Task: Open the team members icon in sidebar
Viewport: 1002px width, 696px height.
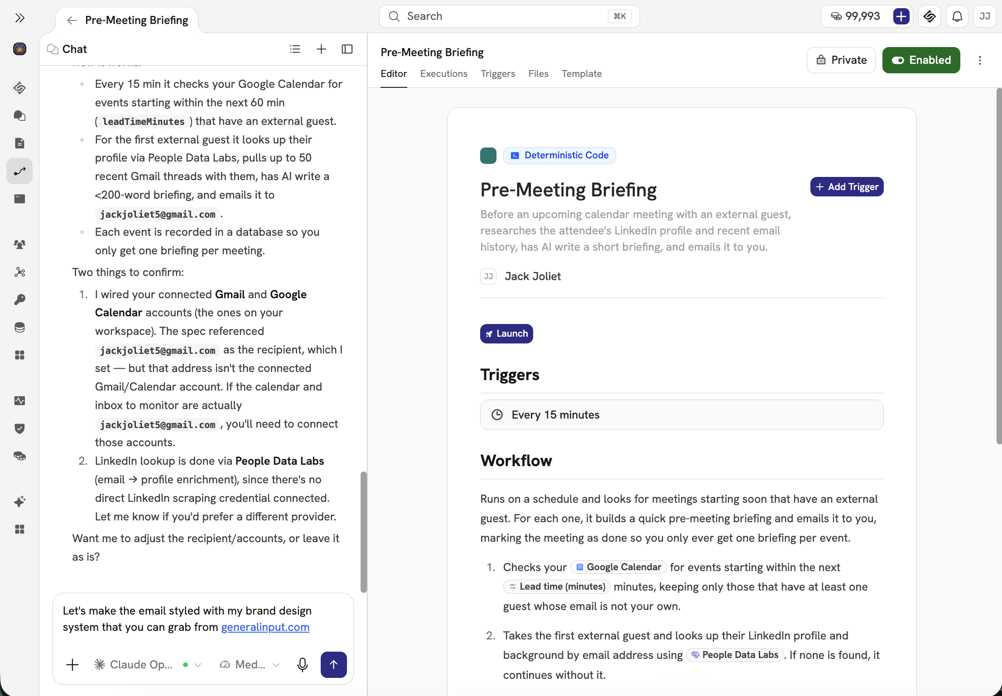Action: 19,244
